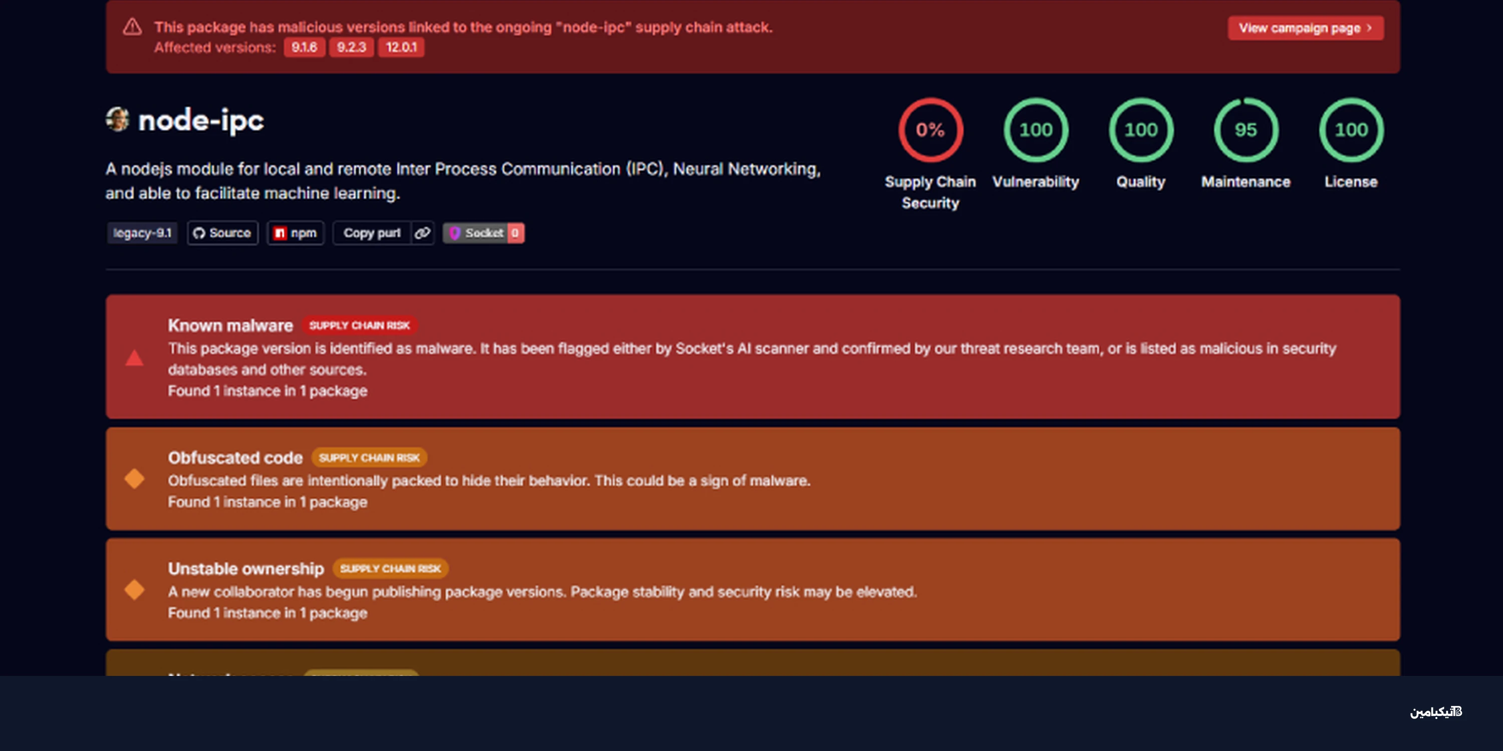Screen dimensions: 1503x751
Task: Click the orange diamond icon on Unstable ownership alert
Action: 134,589
